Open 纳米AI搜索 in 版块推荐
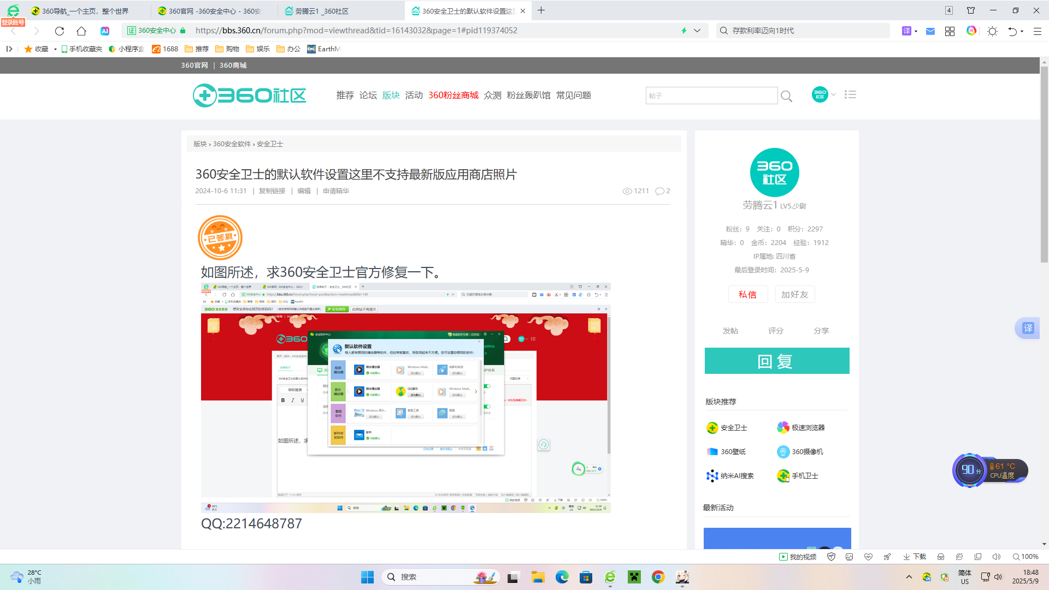 tap(730, 476)
